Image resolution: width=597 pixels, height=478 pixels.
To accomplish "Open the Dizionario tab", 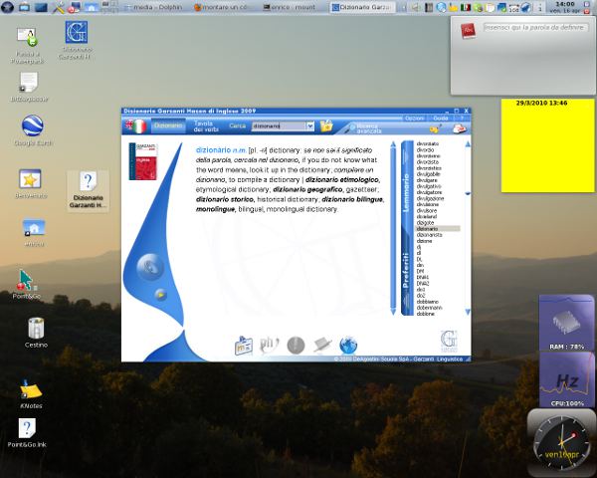I will pyautogui.click(x=168, y=125).
